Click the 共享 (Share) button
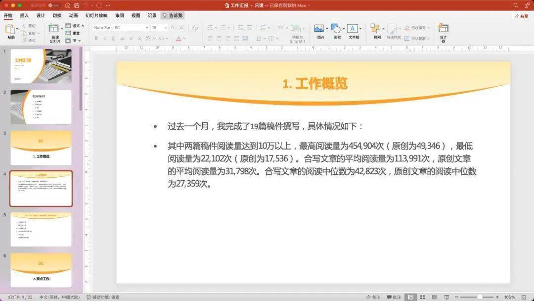The image size is (534, 301). [522, 16]
